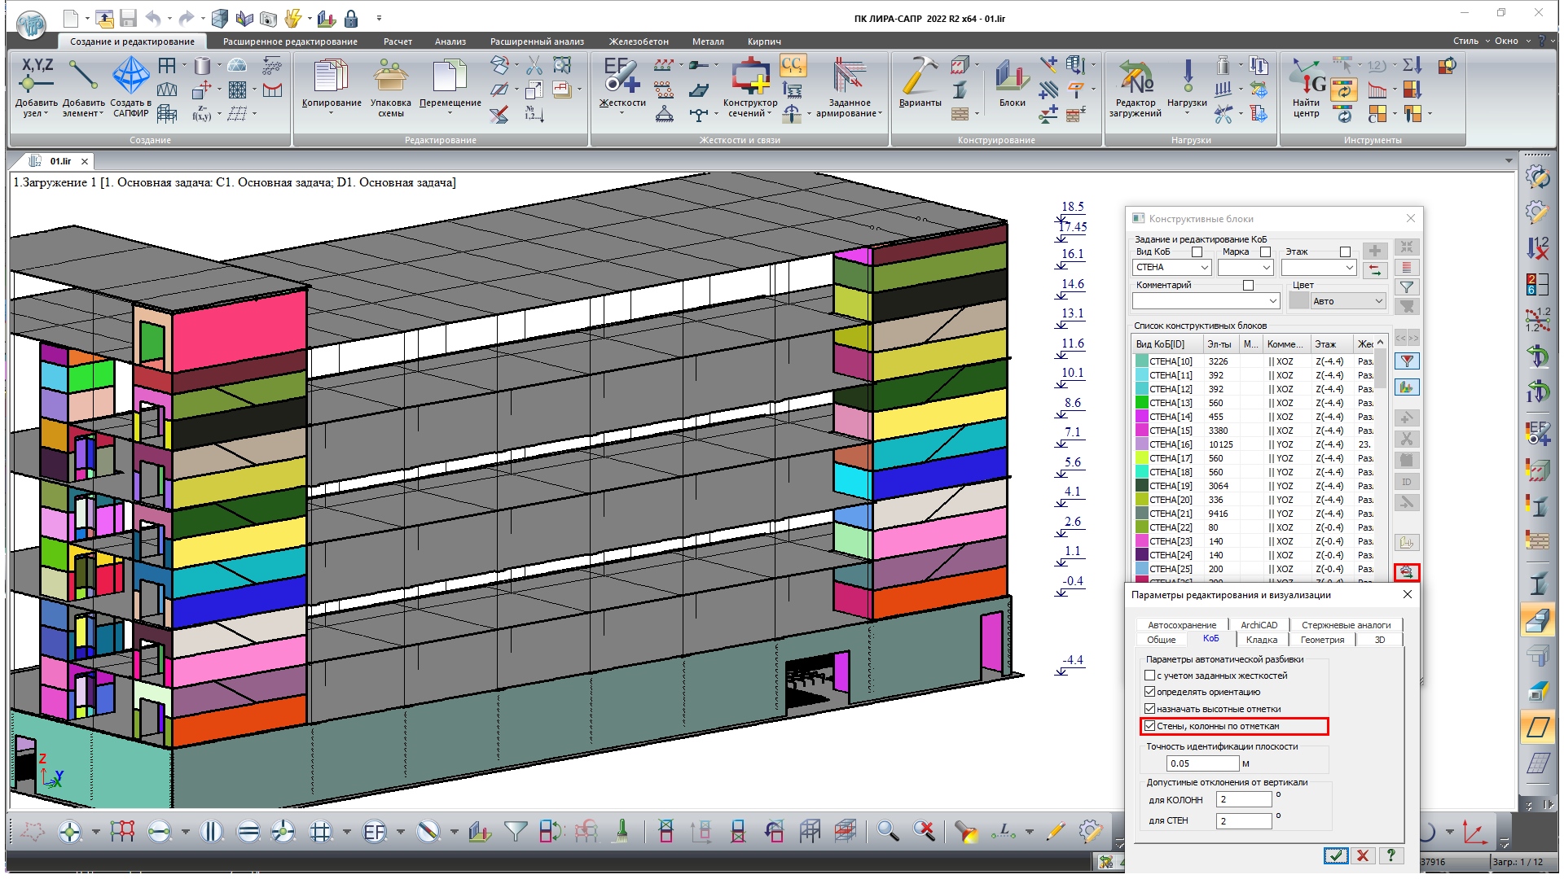This screenshot has height=879, width=1564.
Task: Click the Жесткости ribbon icon
Action: click(622, 77)
